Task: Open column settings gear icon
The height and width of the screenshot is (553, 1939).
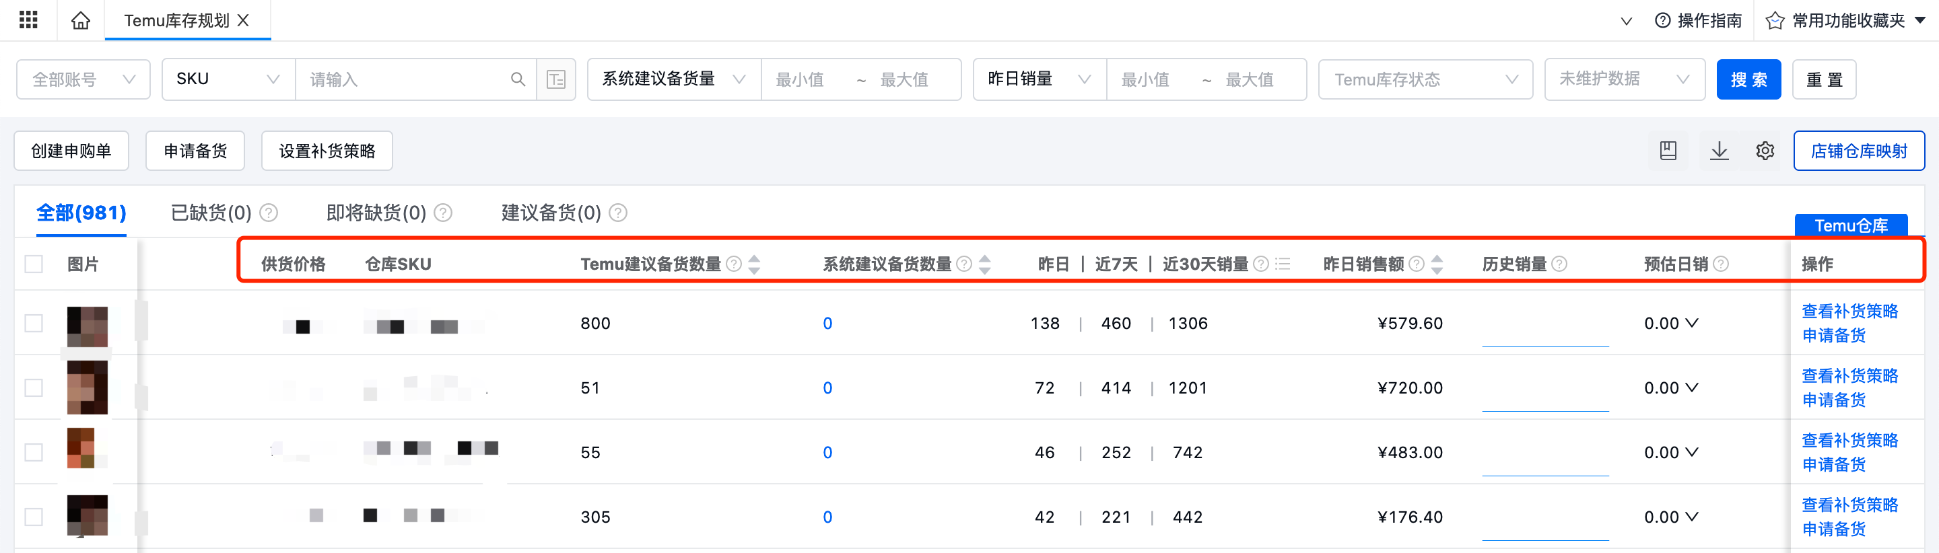Action: pyautogui.click(x=1765, y=151)
